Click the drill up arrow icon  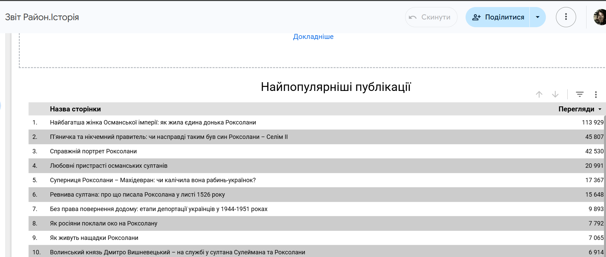tap(539, 95)
